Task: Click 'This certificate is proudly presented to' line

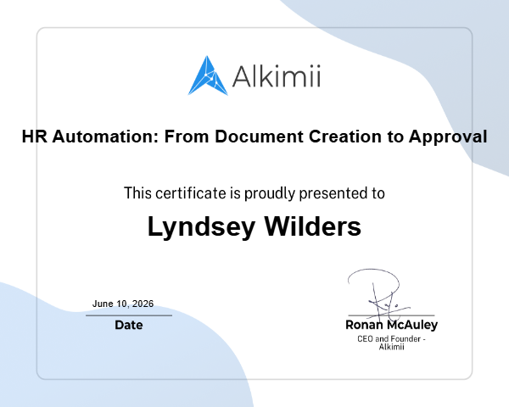Action: click(x=255, y=193)
